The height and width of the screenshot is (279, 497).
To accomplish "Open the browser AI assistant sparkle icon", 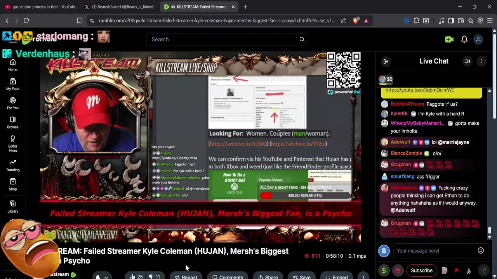I will [471, 21].
